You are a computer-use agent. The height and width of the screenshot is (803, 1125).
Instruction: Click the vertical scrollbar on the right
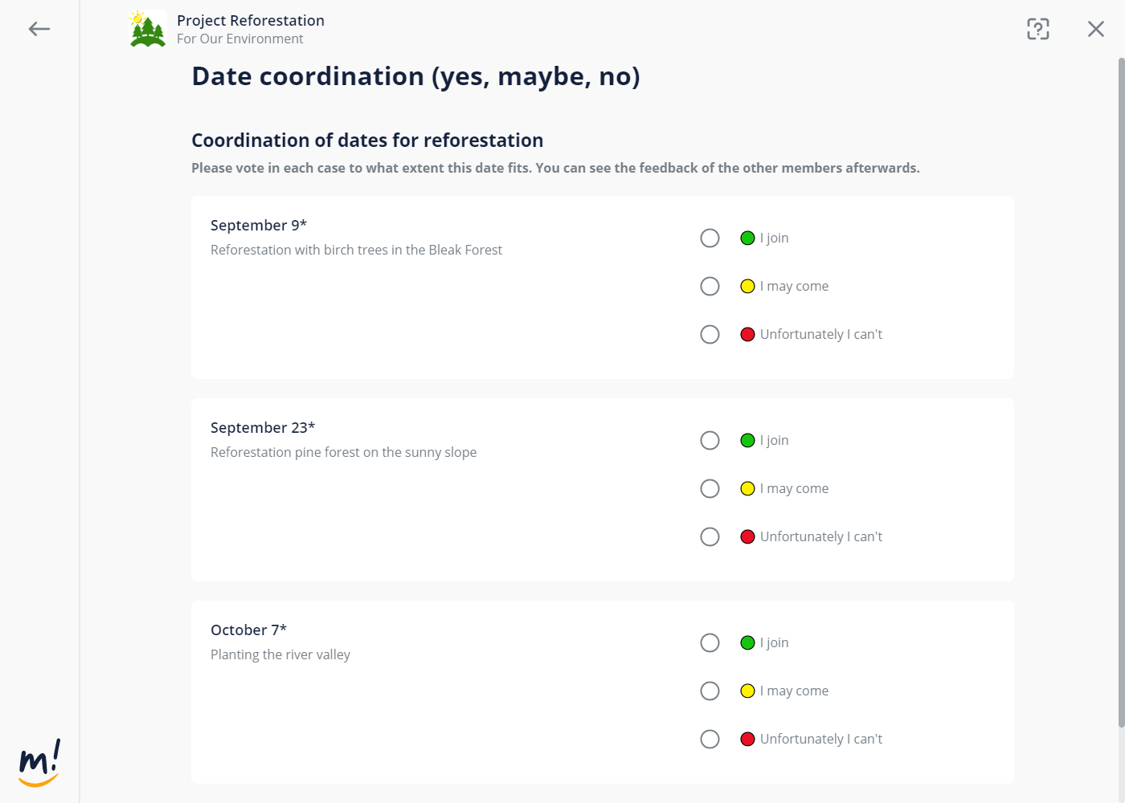[1121, 393]
